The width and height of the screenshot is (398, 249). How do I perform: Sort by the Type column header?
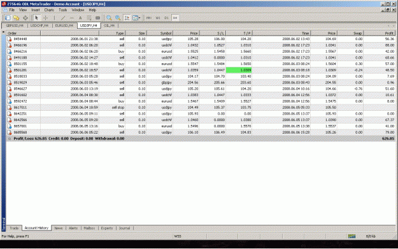click(112, 33)
